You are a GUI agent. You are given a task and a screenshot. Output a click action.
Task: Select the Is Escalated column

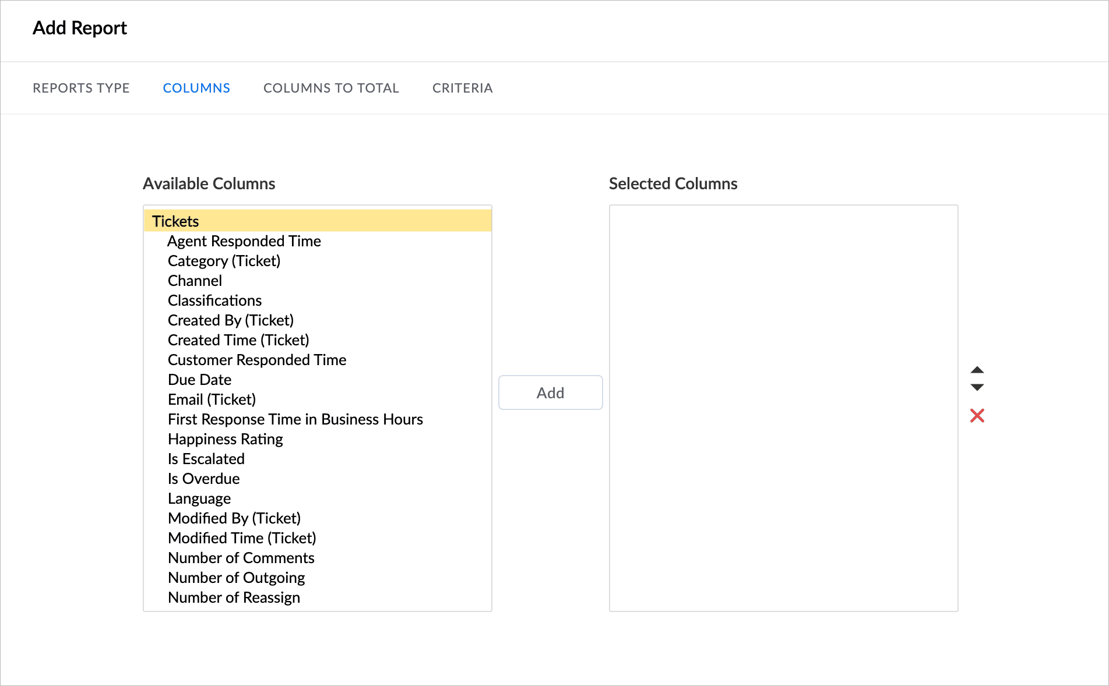pos(206,459)
